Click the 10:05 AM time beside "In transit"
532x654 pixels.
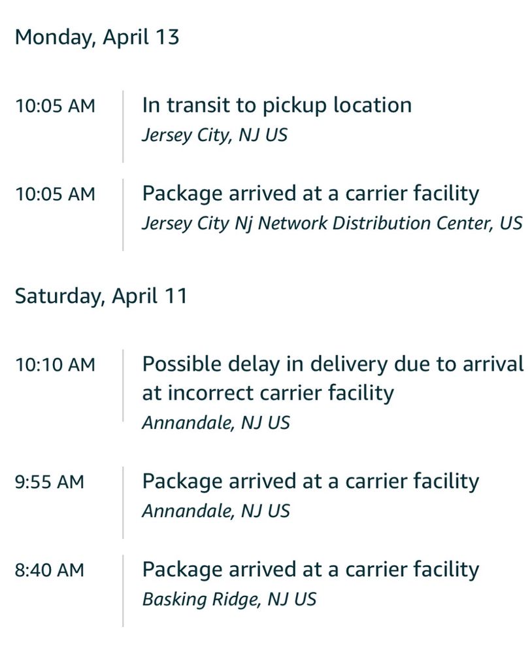pos(55,106)
